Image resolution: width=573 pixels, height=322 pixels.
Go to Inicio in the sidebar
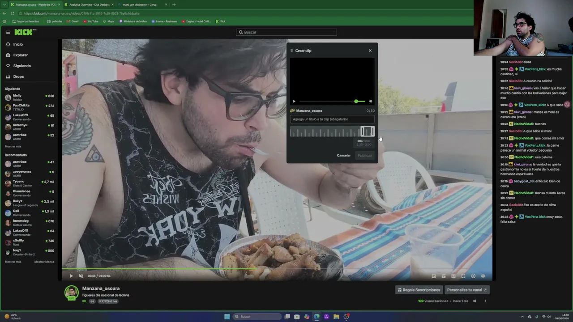(18, 44)
